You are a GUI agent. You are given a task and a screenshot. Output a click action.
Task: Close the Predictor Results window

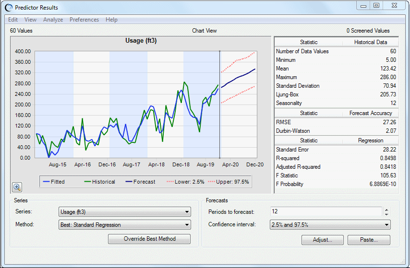[x=395, y=5]
